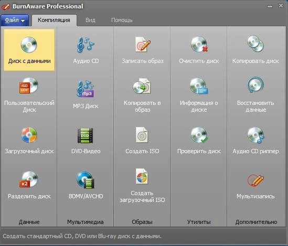Show Информация о диске
This screenshot has height=246, width=288.
click(x=199, y=86)
